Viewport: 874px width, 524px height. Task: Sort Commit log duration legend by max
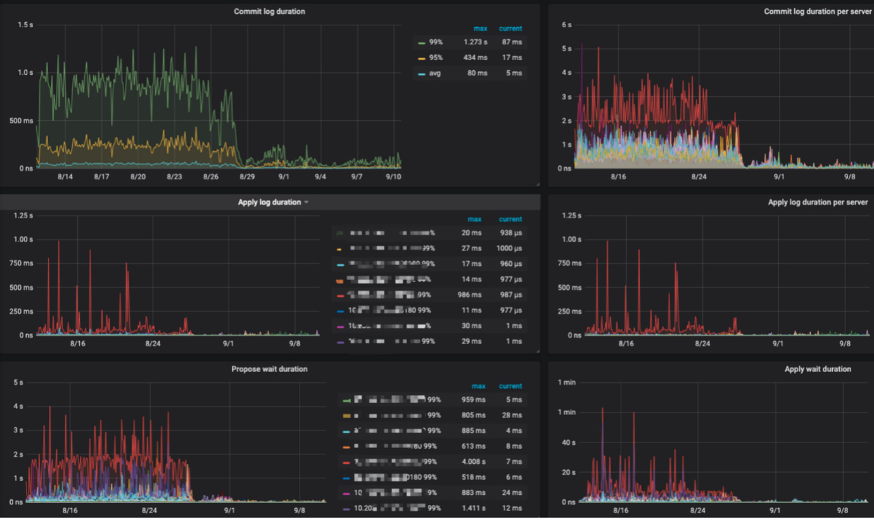(x=480, y=28)
